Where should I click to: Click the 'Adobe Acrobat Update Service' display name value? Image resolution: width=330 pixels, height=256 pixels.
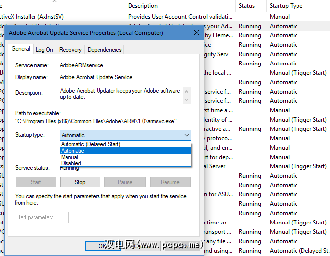tap(96, 77)
